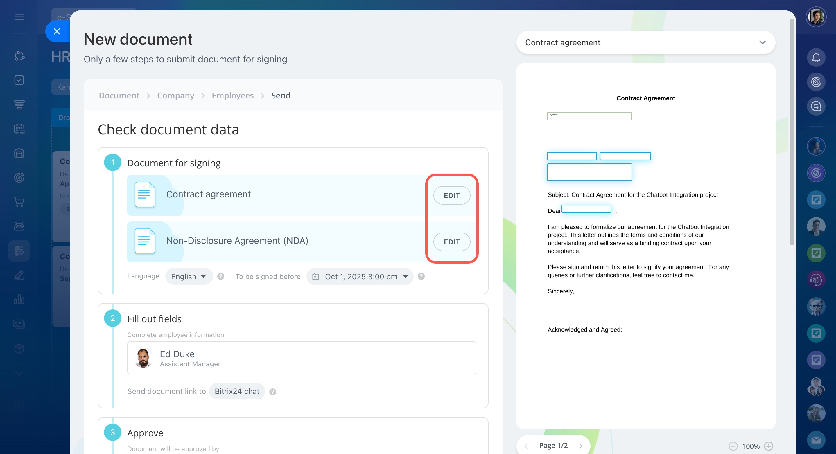This screenshot has width=836, height=454.
Task: Edit the Contract agreement document
Action: 452,196
